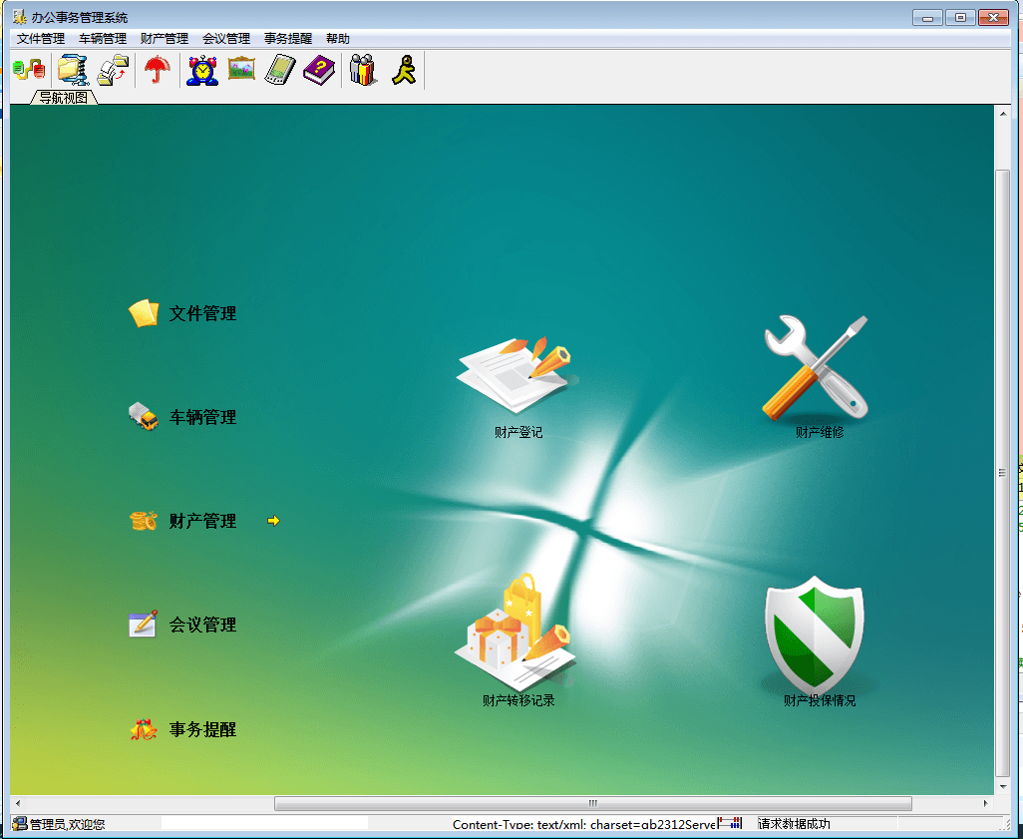Open 财产转移记录 gift box icon

click(517, 638)
